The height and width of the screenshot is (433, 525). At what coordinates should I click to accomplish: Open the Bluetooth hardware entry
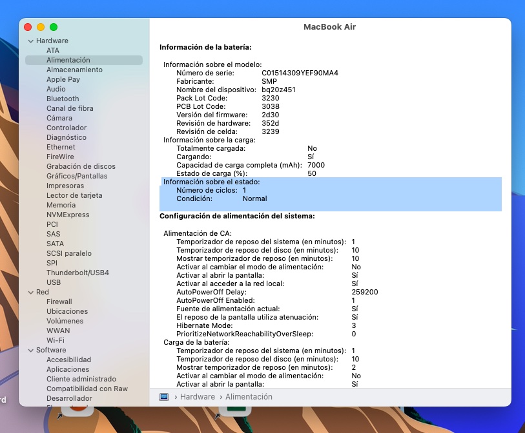point(63,99)
